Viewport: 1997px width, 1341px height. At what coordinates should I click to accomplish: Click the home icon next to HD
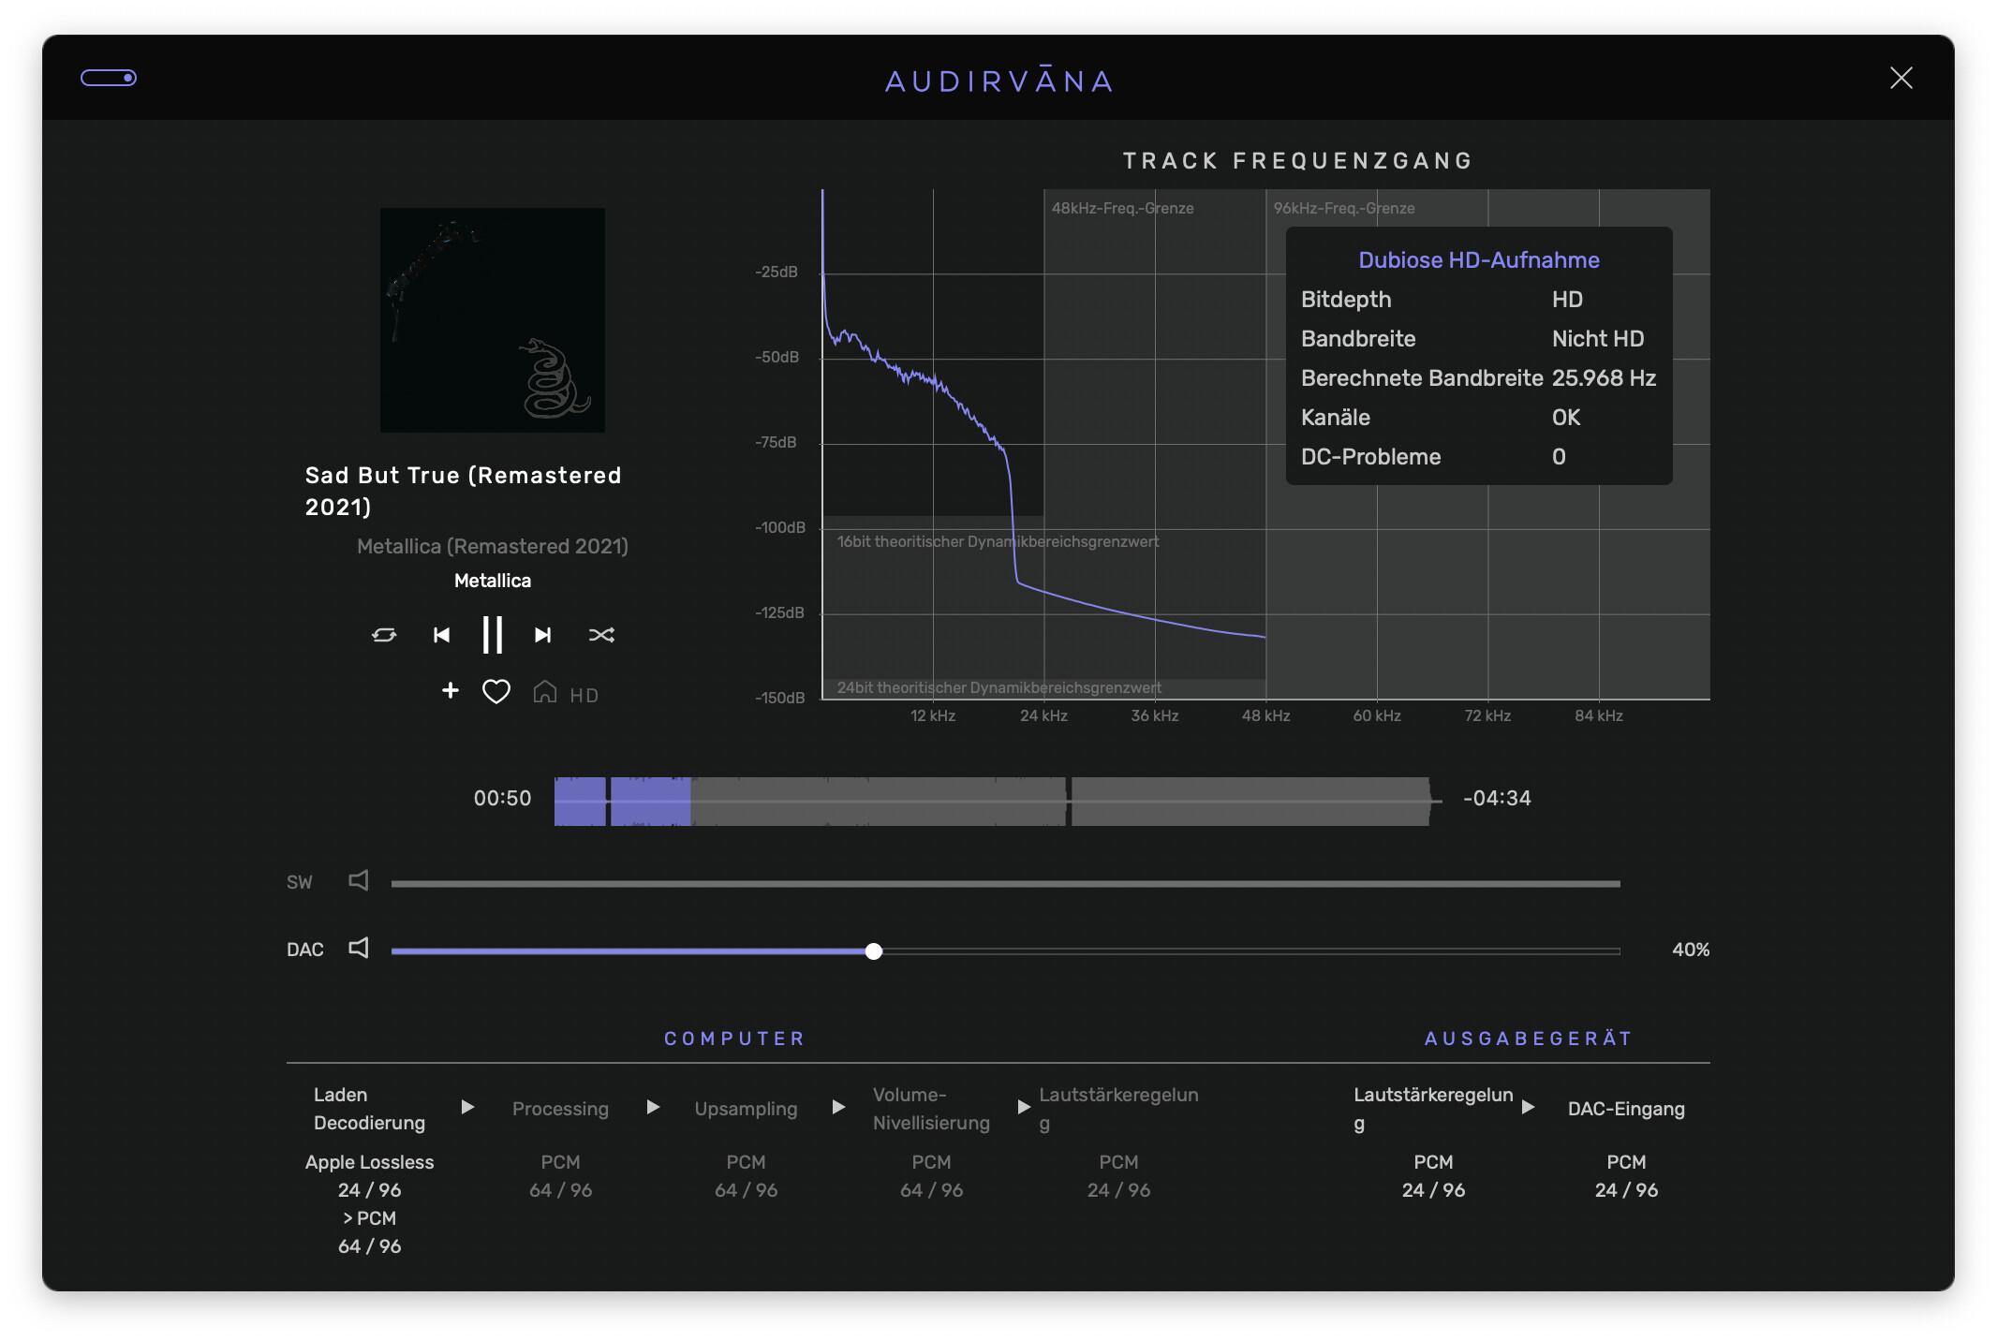click(x=544, y=692)
